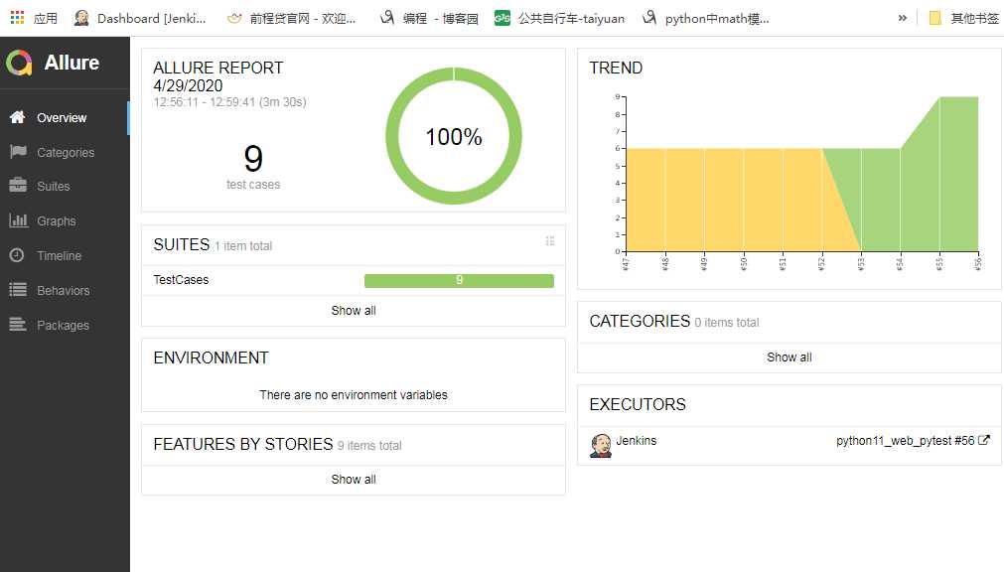The width and height of the screenshot is (1004, 572).
Task: Open the python math module bookmark
Action: pos(706,18)
